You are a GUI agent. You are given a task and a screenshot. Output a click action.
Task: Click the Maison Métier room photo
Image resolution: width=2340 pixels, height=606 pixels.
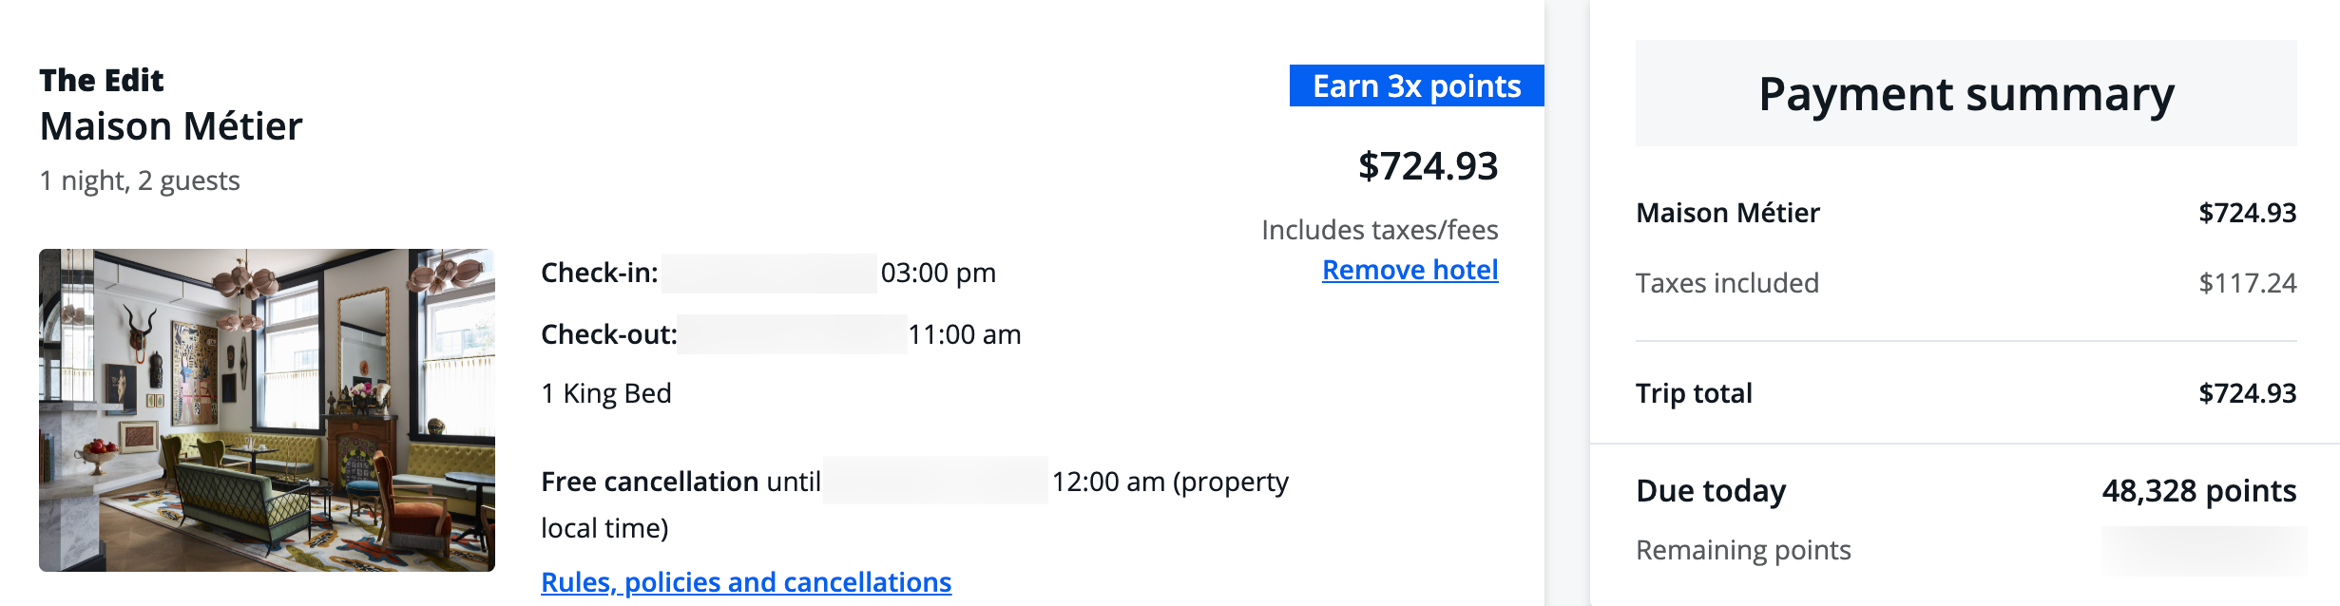pyautogui.click(x=267, y=410)
